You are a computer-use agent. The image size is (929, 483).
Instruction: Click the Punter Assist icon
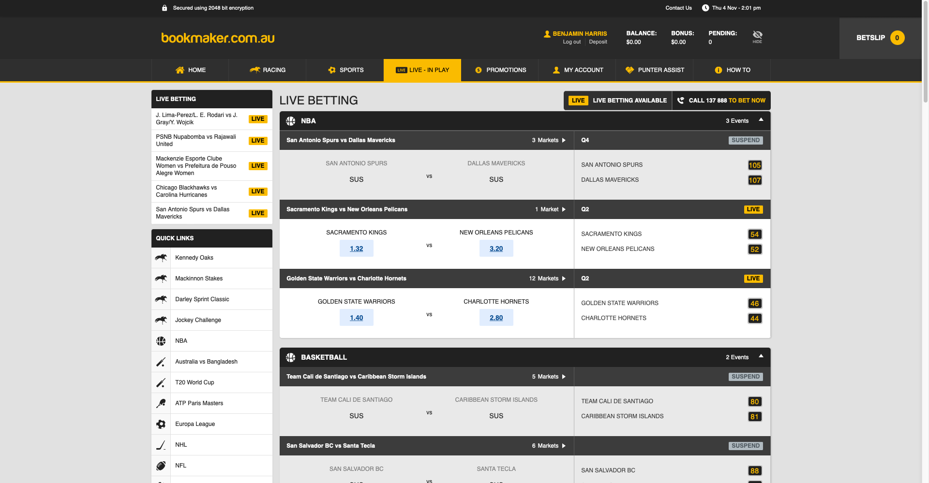tap(629, 70)
